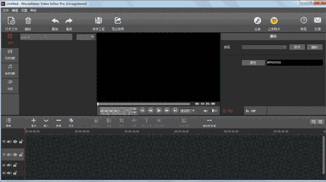
Task: Open the Audio Filters sidebar tab
Action: coord(10,70)
